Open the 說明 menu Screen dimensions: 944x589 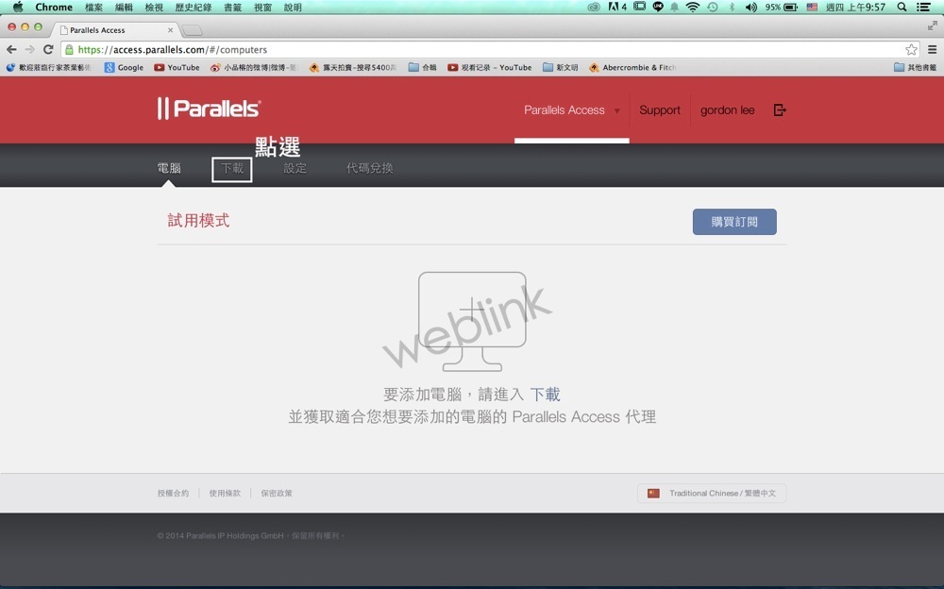[293, 8]
